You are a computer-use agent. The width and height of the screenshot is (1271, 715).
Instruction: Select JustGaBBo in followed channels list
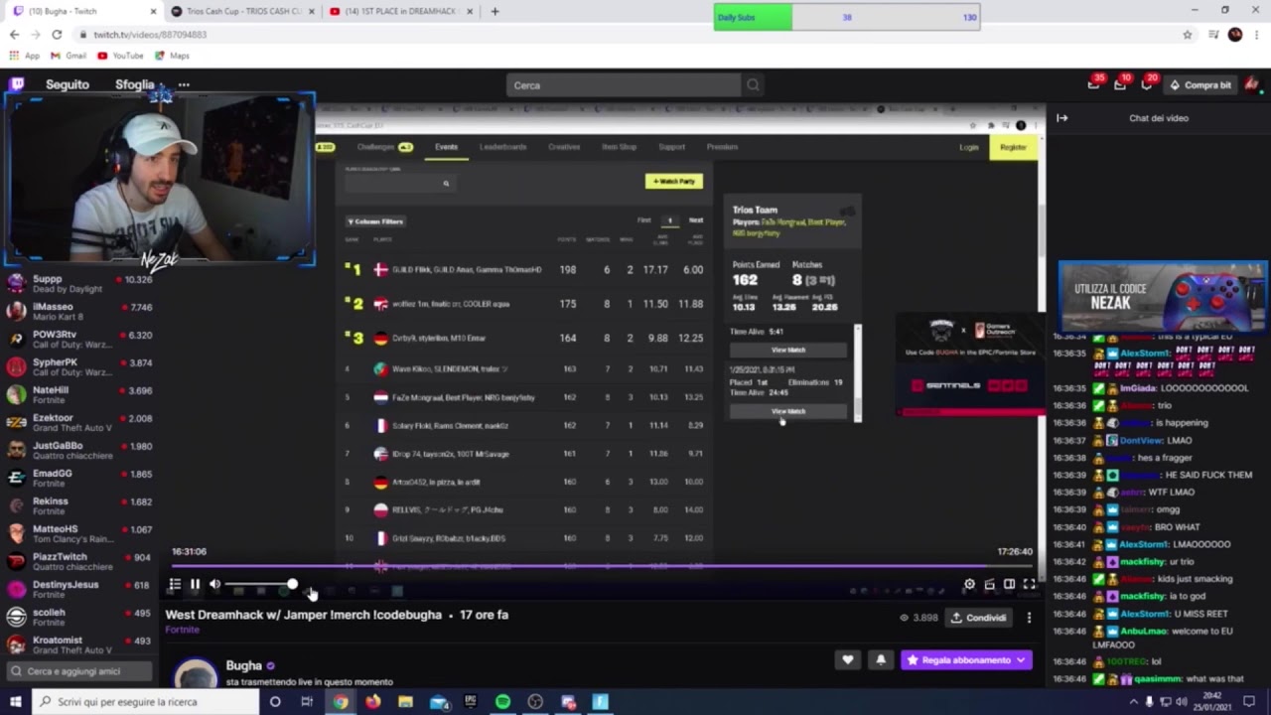(x=79, y=451)
